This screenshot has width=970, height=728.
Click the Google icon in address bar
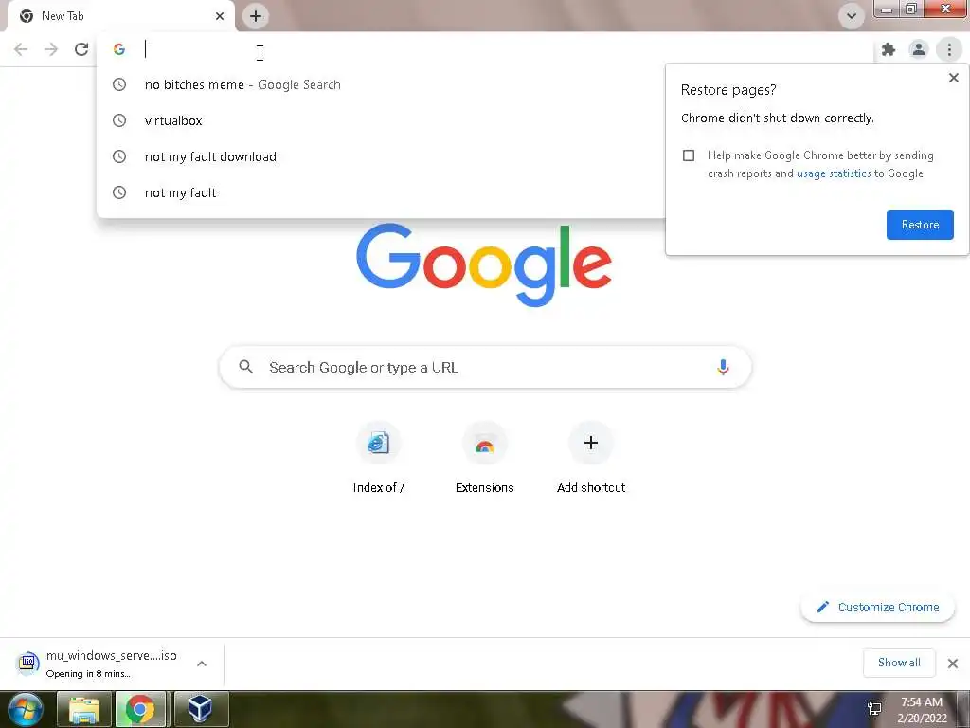pos(119,49)
